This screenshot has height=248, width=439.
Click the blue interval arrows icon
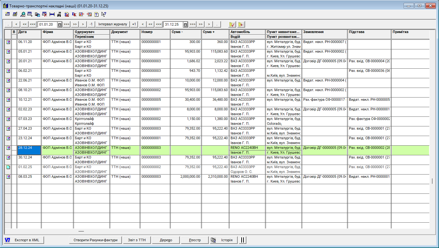pos(52,14)
